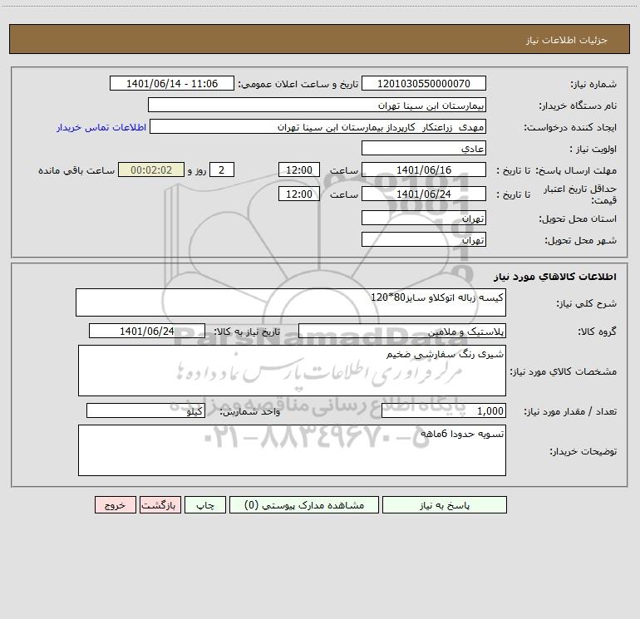Select the general need description text box
The image size is (640, 619).
pyautogui.click(x=291, y=302)
